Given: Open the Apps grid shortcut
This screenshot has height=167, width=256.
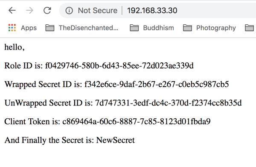Looking at the screenshot, I should tap(12, 28).
